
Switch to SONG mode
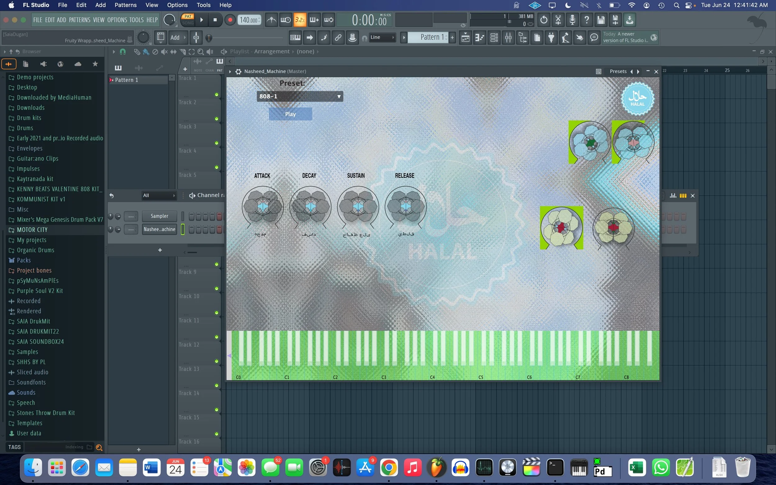188,23
